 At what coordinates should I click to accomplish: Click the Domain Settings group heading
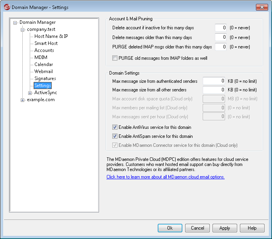pyautogui.click(x=124, y=73)
